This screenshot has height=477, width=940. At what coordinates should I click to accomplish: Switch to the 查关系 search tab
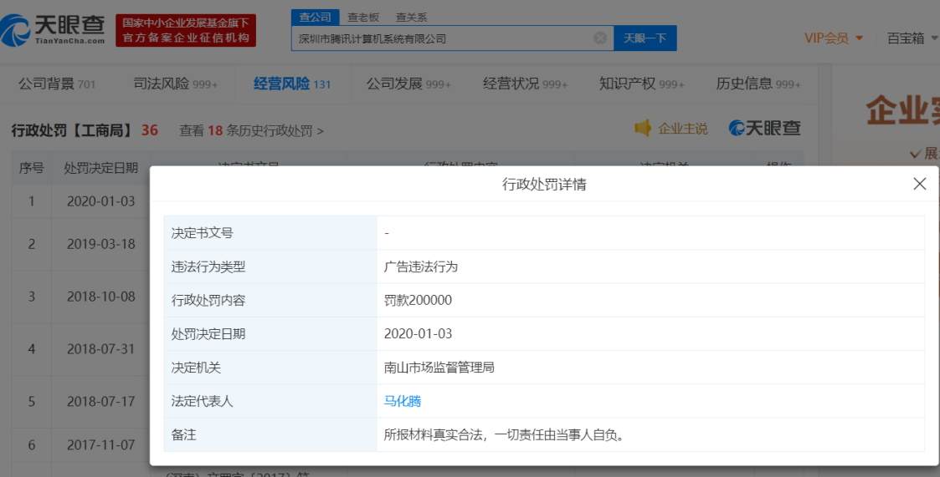411,18
